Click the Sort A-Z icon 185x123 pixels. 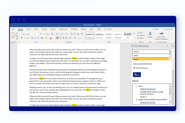click(x=78, y=34)
